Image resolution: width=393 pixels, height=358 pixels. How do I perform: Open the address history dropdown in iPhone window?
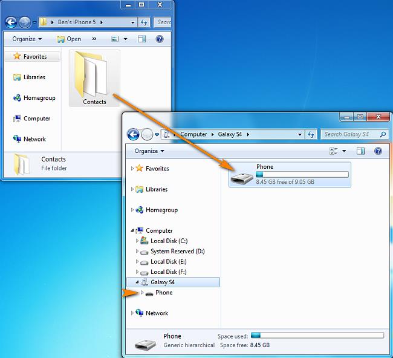pyautogui.click(x=133, y=22)
